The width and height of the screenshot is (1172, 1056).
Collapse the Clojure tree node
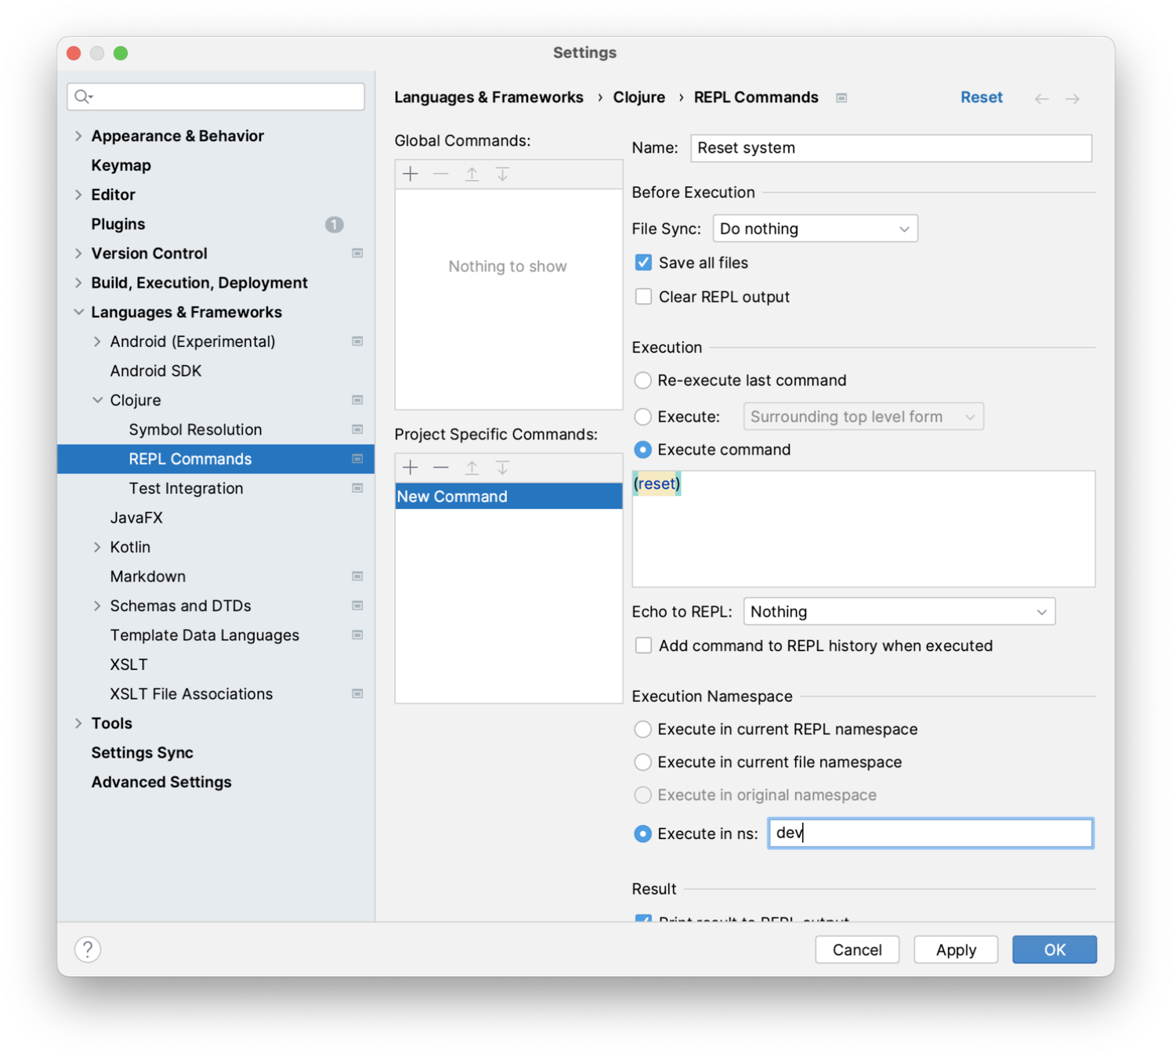pos(97,400)
